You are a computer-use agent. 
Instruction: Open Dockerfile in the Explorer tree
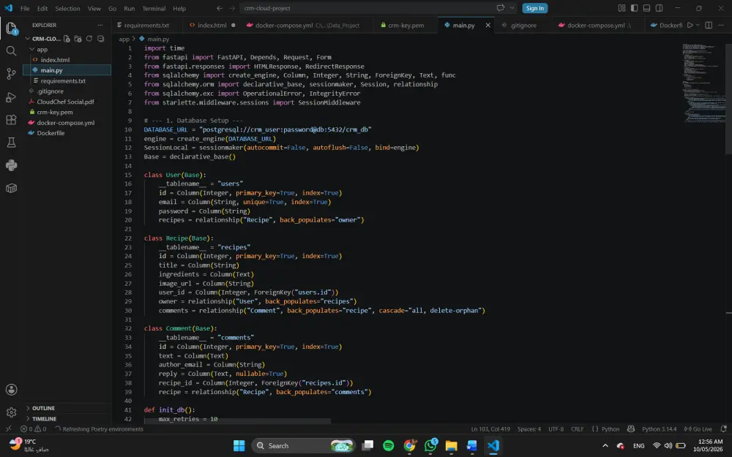pyautogui.click(x=51, y=133)
